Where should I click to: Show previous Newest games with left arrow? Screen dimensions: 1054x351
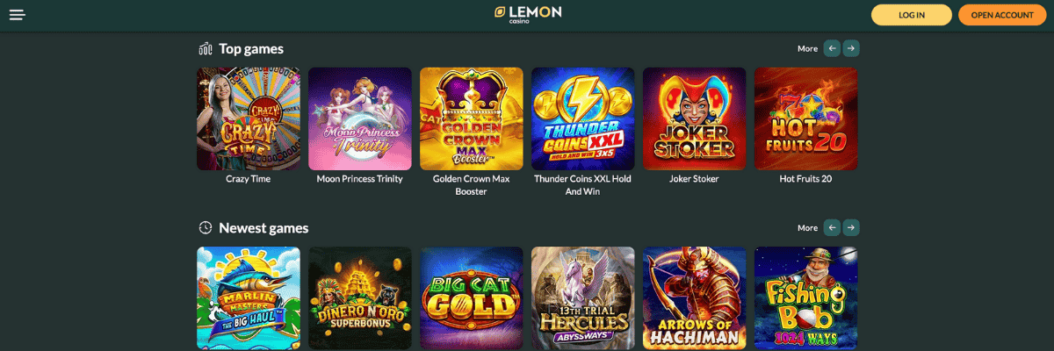(x=832, y=227)
